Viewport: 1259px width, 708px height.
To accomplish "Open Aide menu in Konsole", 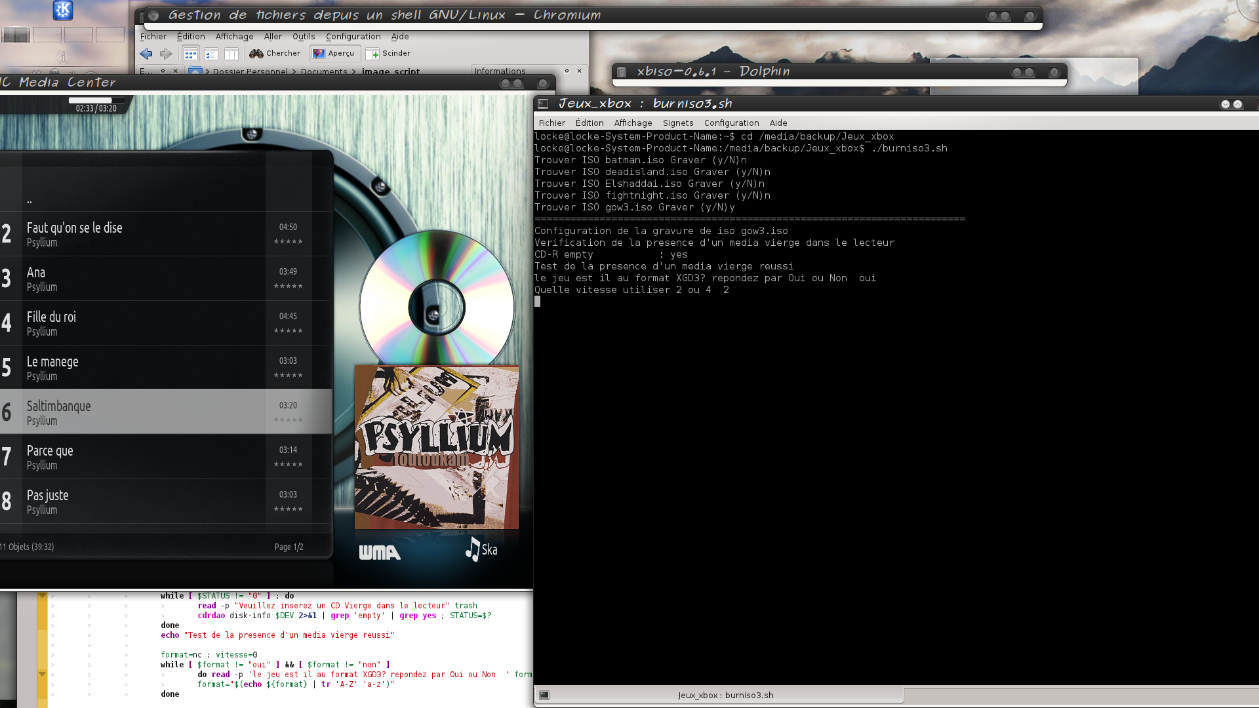I will pyautogui.click(x=778, y=123).
